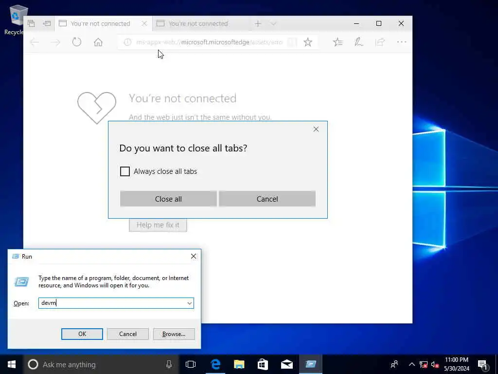Open Microsoft Edge from the taskbar

point(215,364)
